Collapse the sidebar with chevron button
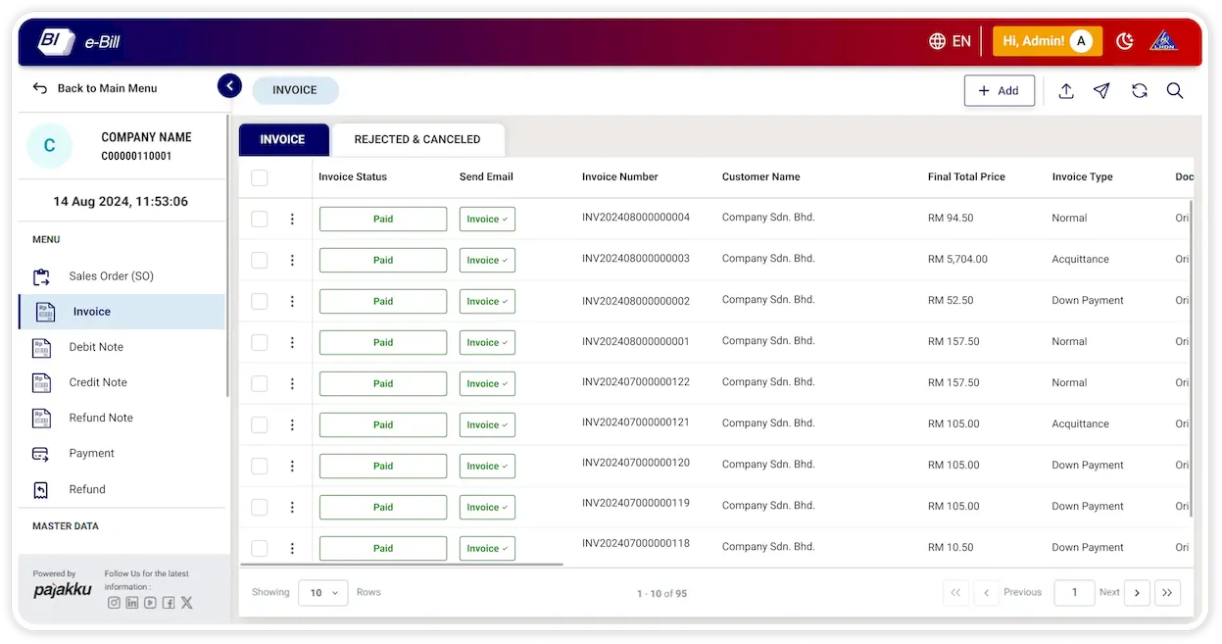 (x=229, y=86)
